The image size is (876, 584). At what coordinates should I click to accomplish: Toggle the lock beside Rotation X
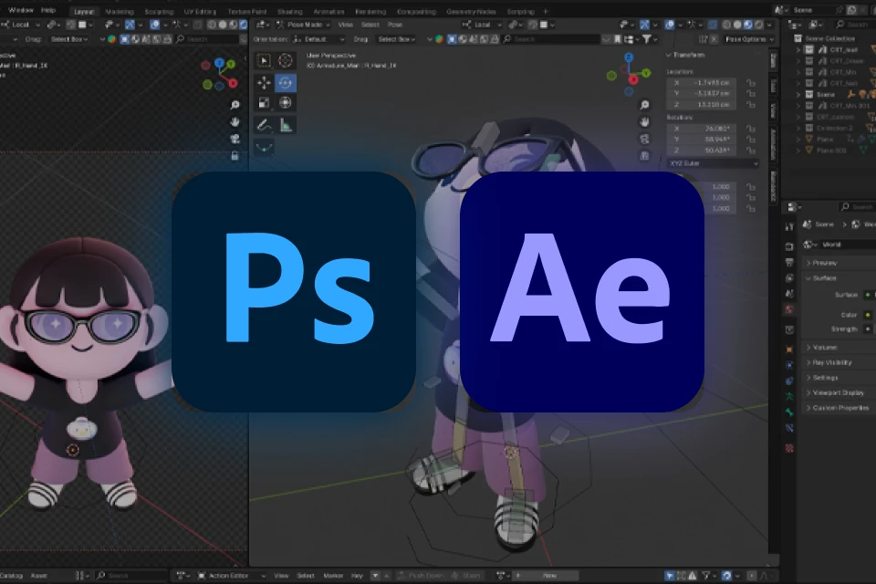751,129
